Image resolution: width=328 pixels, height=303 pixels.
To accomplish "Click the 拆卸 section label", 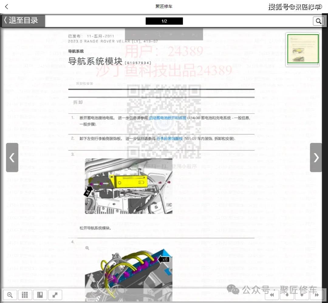I will [x=78, y=102].
